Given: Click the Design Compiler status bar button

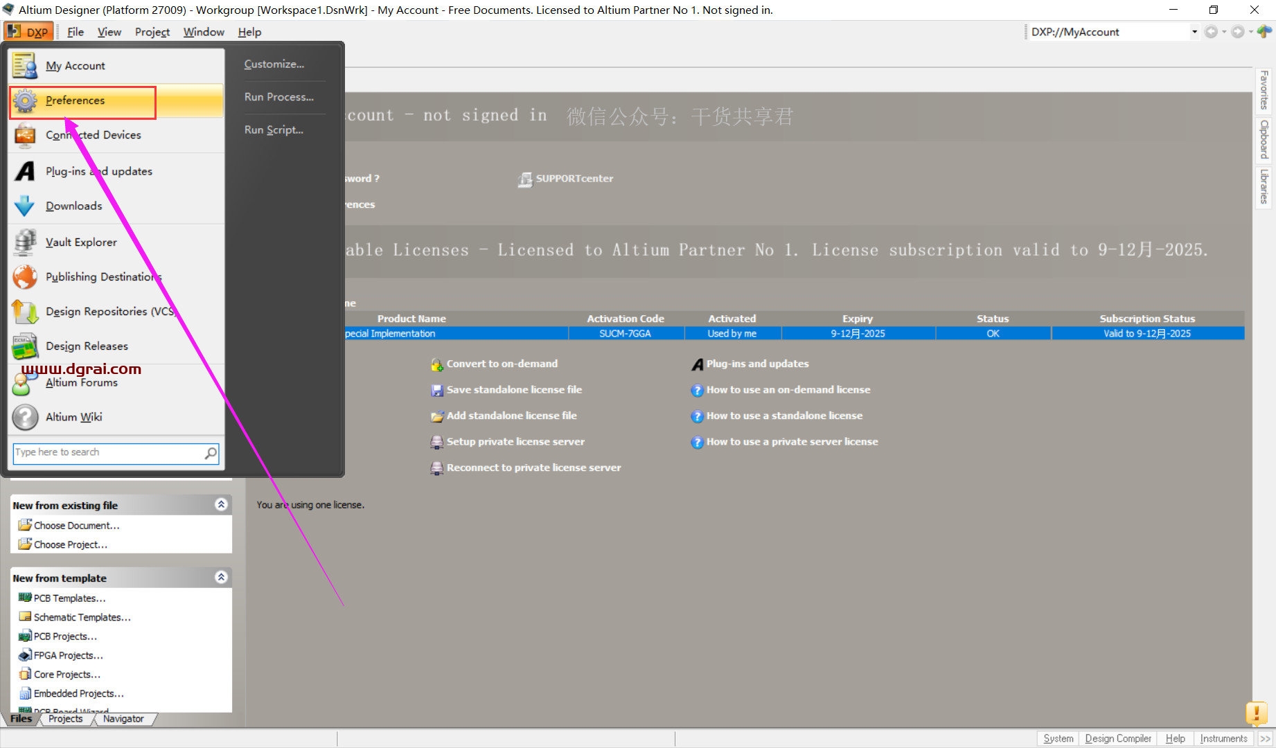Looking at the screenshot, I should (x=1118, y=739).
